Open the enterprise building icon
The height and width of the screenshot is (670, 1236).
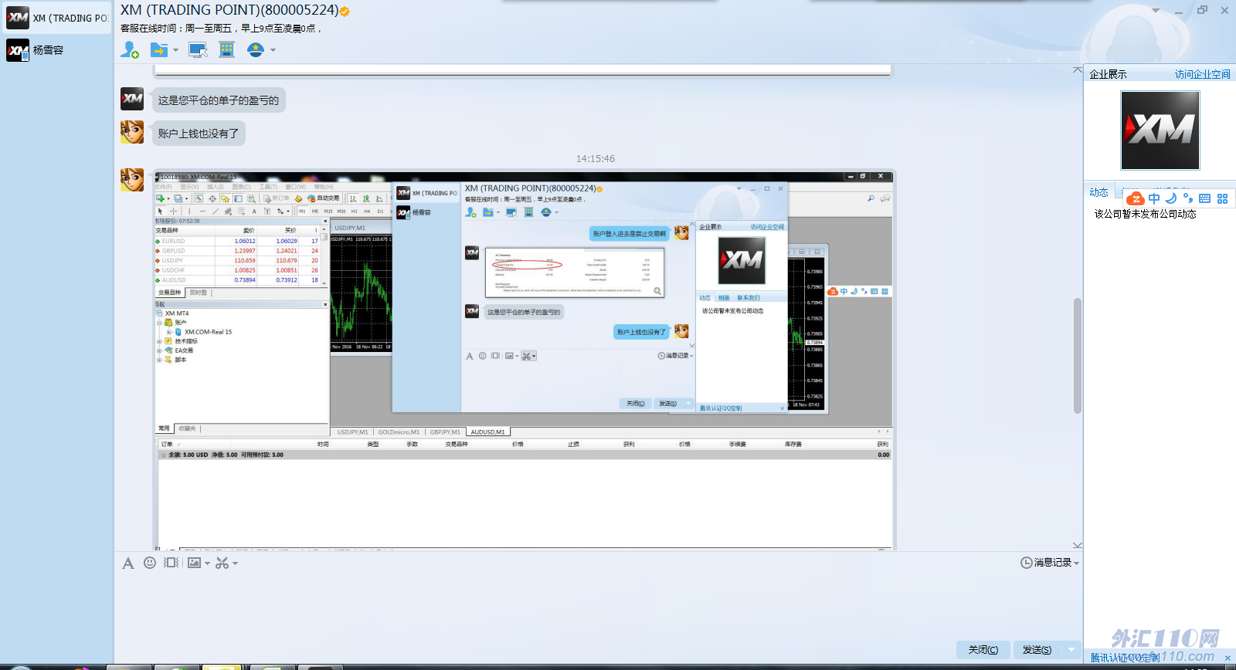coord(226,50)
